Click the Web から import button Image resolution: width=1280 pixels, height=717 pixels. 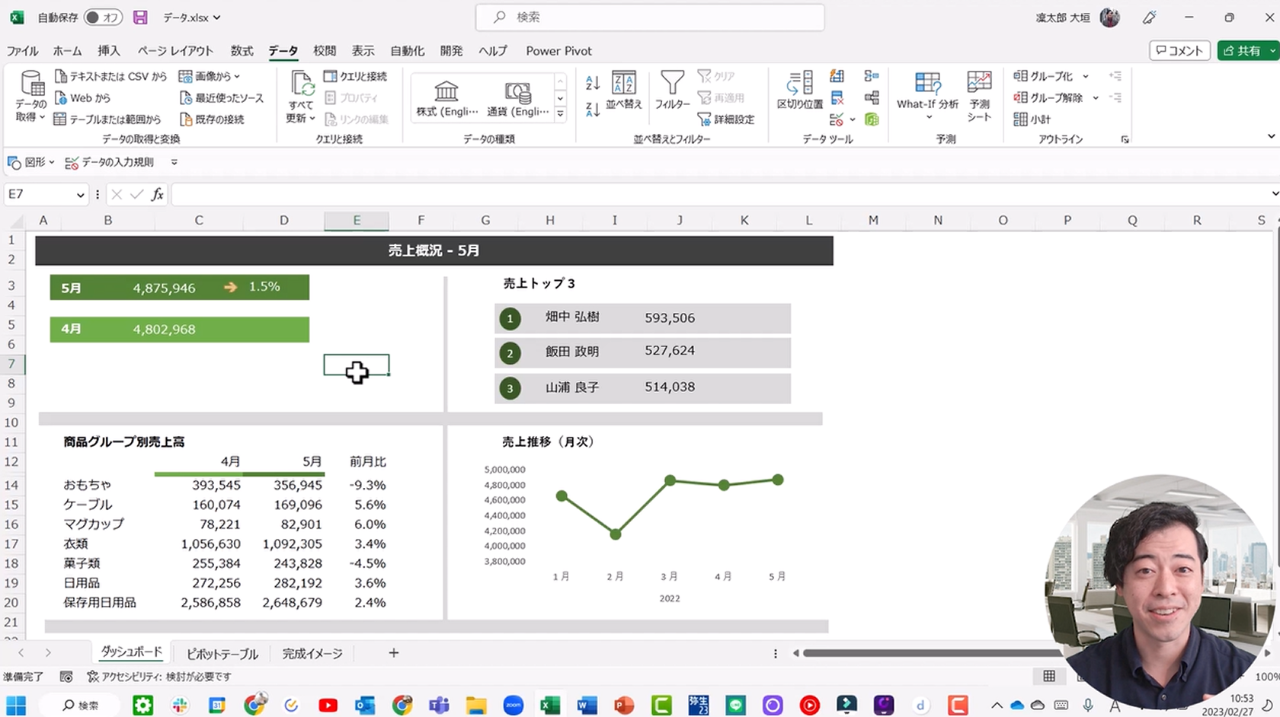82,97
